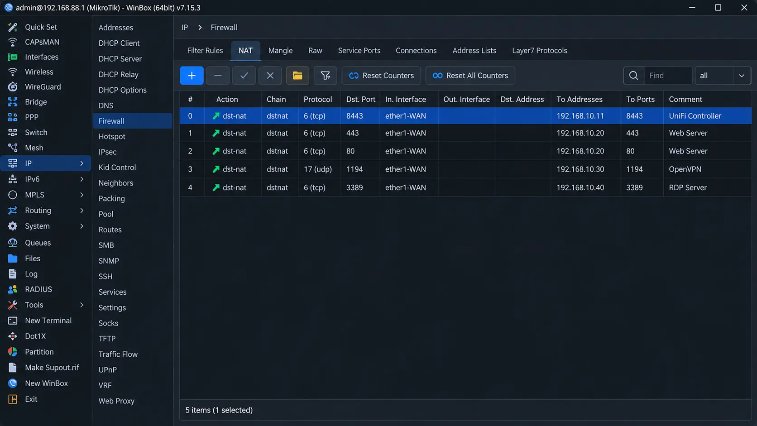The image size is (757, 426).
Task: Switch to the Address Lists tab
Action: click(474, 51)
